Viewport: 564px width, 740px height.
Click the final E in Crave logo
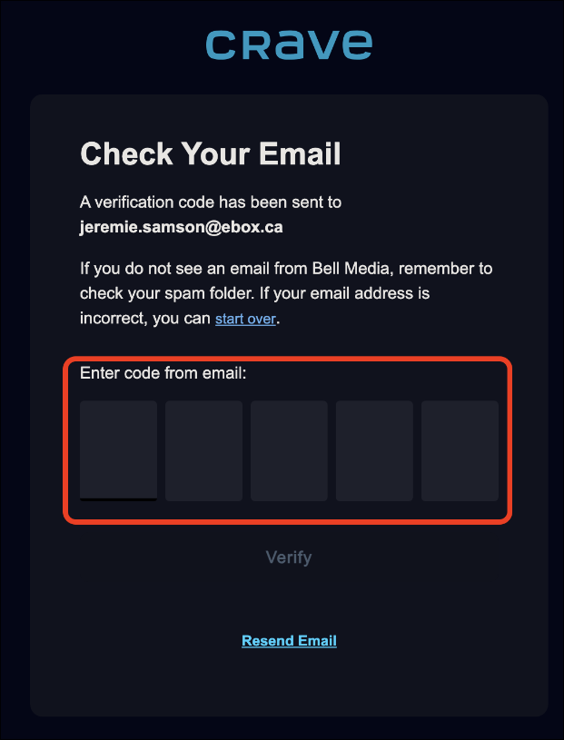[355, 44]
